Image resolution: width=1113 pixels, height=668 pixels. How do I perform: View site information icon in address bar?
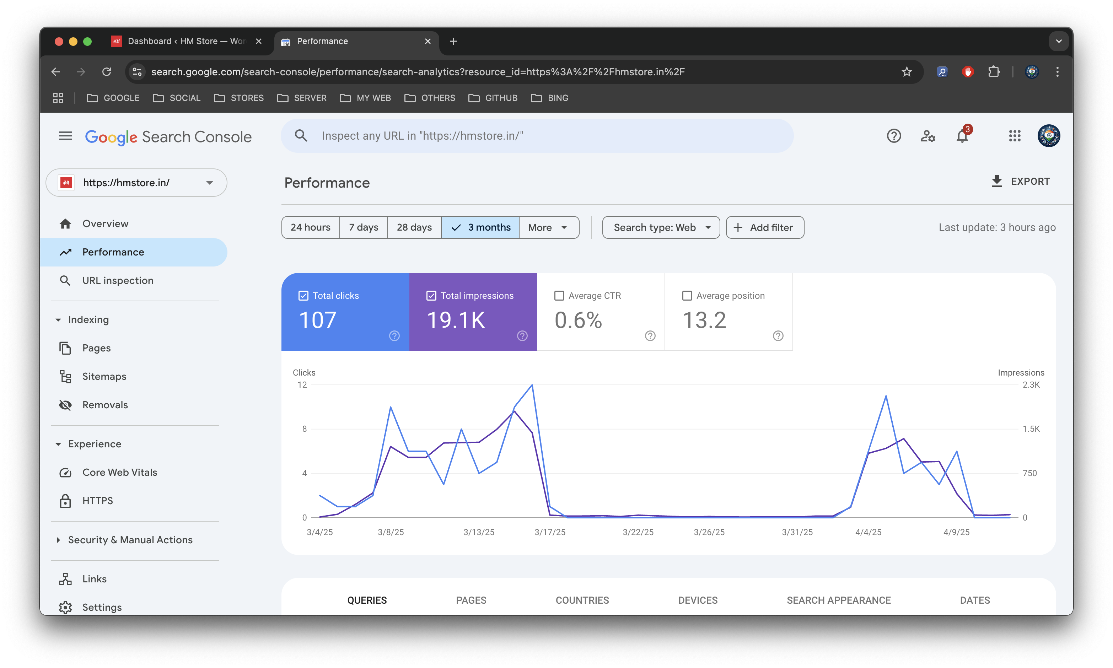click(x=137, y=72)
